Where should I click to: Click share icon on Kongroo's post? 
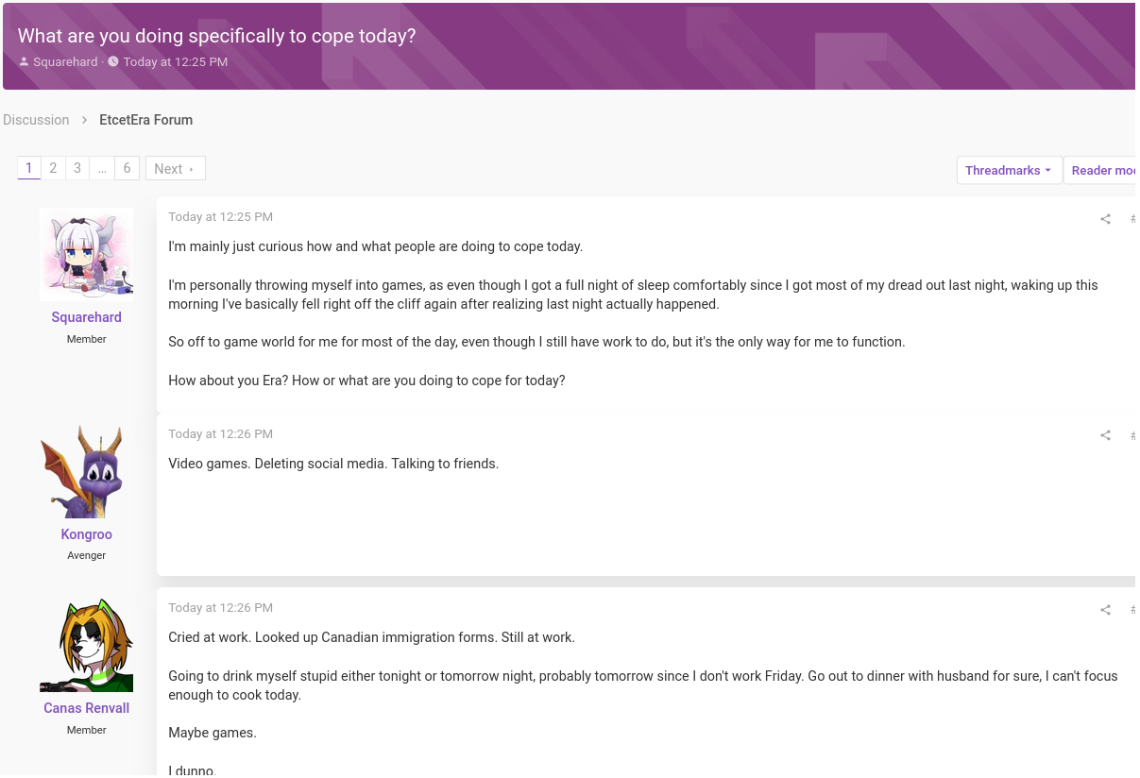[1105, 436]
